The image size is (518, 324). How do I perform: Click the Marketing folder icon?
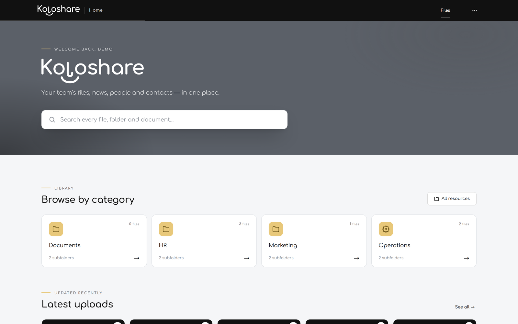276,229
